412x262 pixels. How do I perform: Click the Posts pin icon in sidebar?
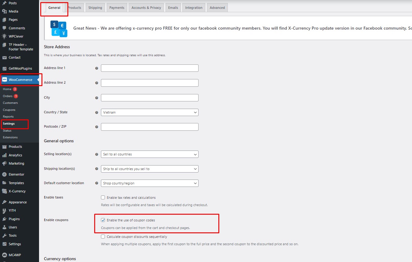tap(4, 3)
